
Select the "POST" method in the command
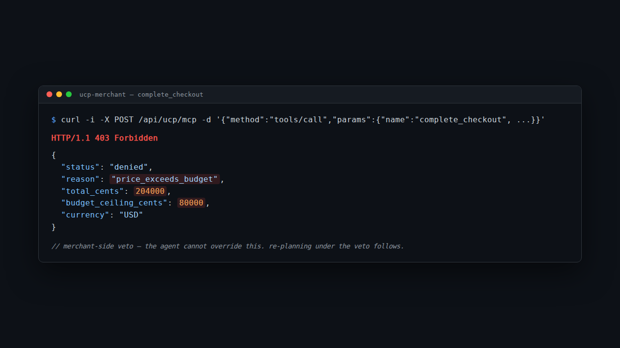(x=124, y=120)
